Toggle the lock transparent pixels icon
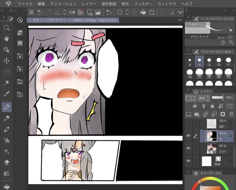The image size is (236, 190). coord(221,106)
